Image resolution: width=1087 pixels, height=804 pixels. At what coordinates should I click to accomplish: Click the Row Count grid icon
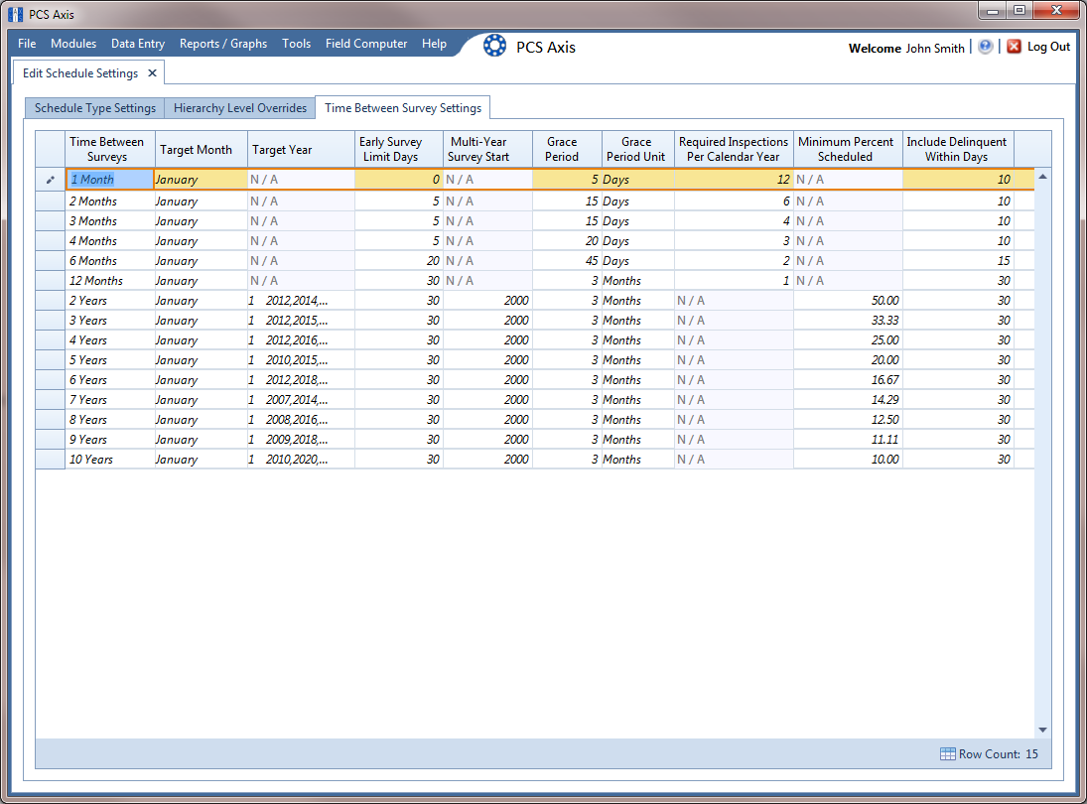[x=948, y=754]
